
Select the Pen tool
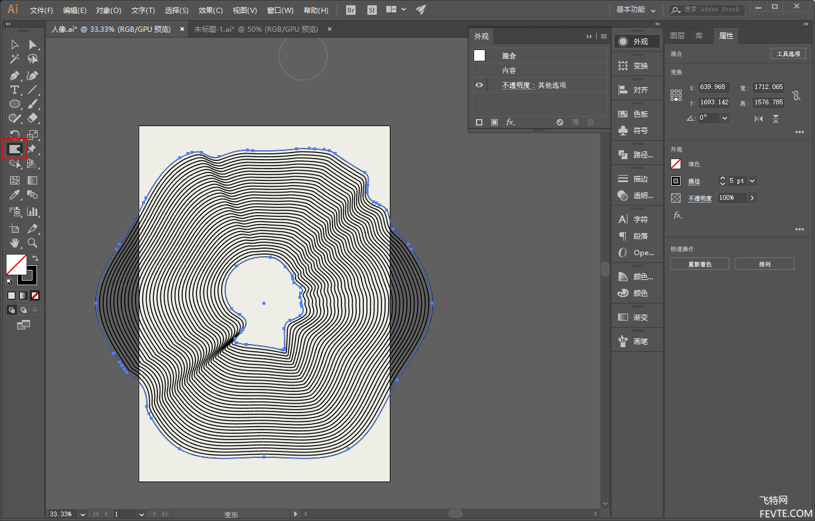[x=15, y=75]
